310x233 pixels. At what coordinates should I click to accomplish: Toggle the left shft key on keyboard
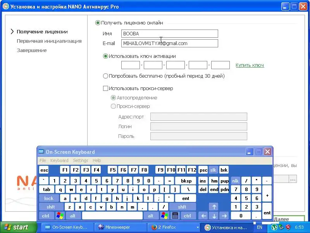(51, 207)
